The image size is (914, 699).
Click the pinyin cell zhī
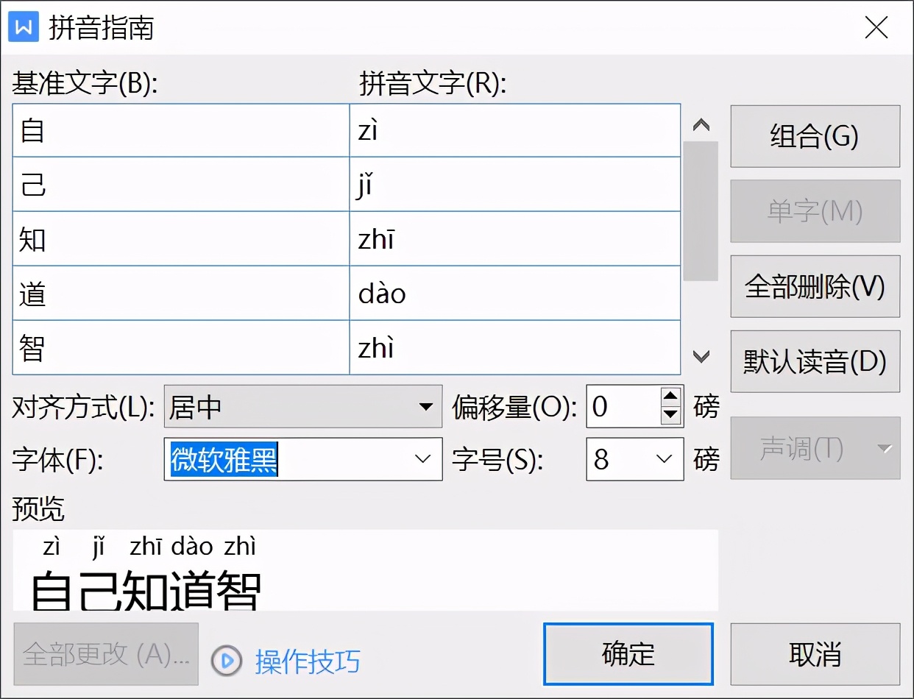515,239
